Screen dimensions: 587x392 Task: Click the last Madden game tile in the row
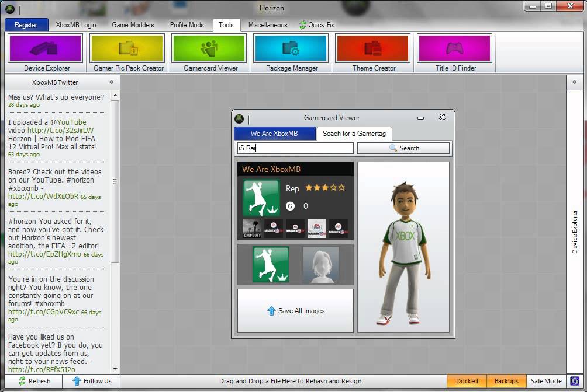339,229
